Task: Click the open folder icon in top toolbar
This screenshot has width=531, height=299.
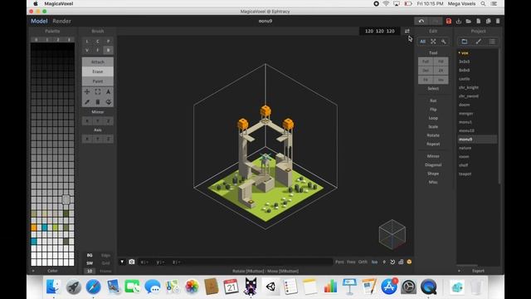Action: click(x=468, y=21)
